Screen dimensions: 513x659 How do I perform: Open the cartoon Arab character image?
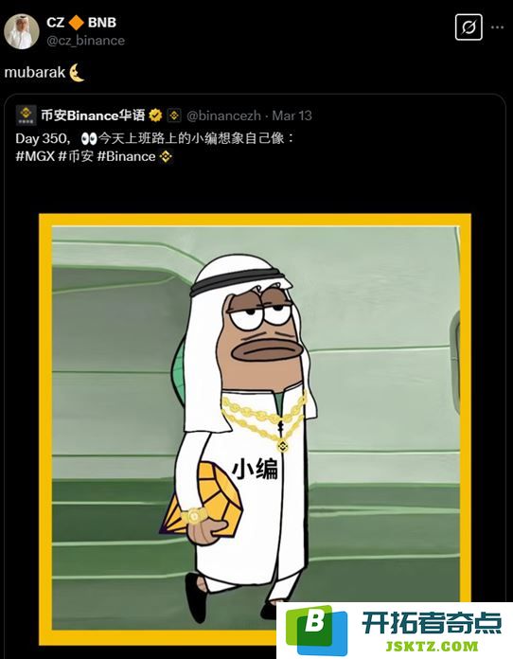coord(255,429)
